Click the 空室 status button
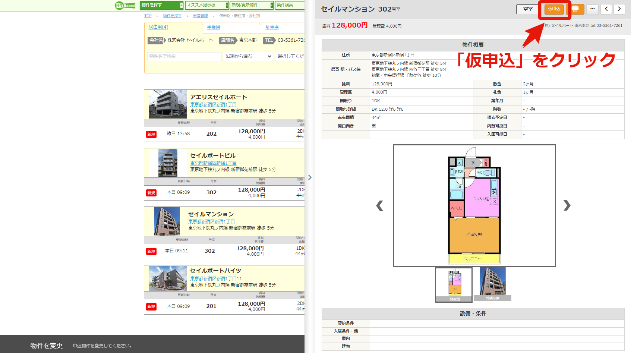Viewport: 631px width, 353px height. (528, 9)
